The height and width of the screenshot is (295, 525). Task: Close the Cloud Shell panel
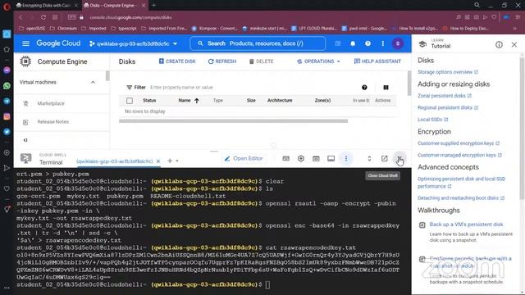click(x=399, y=158)
